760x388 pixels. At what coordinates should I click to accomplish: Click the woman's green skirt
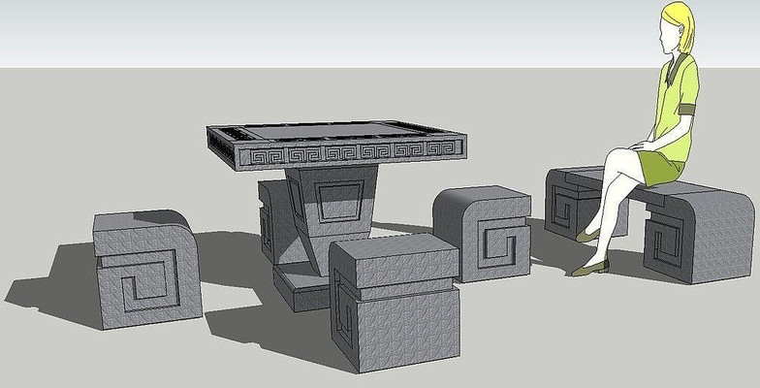click(662, 166)
